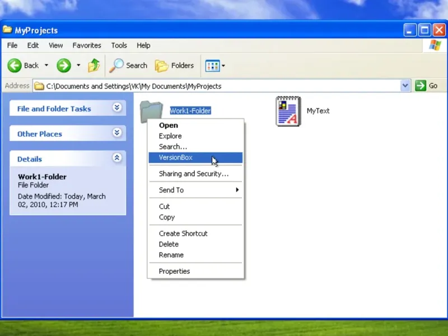Minimize the MyProjects window
Screen dimensions: 448x336
pos(410,30)
